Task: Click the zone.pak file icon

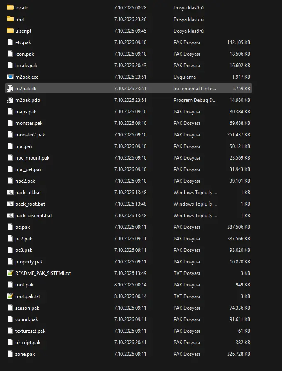Action: [x=10, y=354]
